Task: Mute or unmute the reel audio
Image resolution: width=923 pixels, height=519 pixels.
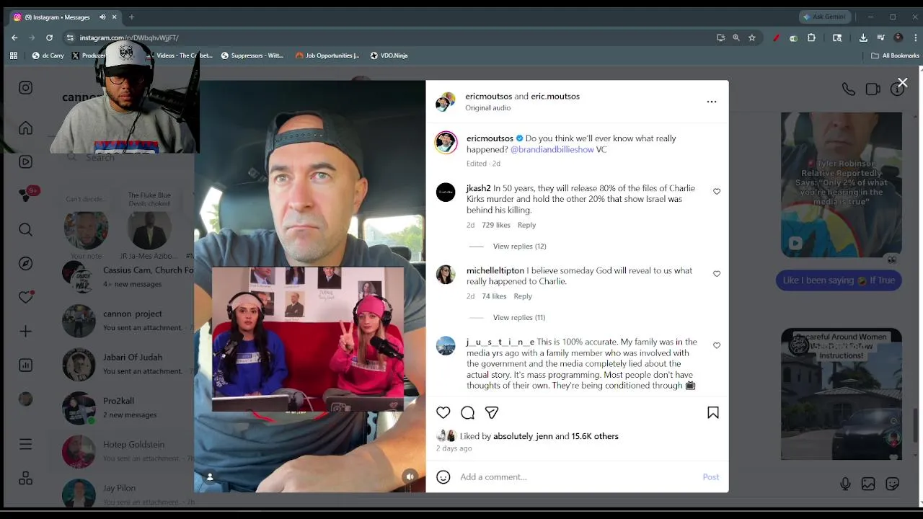Action: pyautogui.click(x=410, y=476)
